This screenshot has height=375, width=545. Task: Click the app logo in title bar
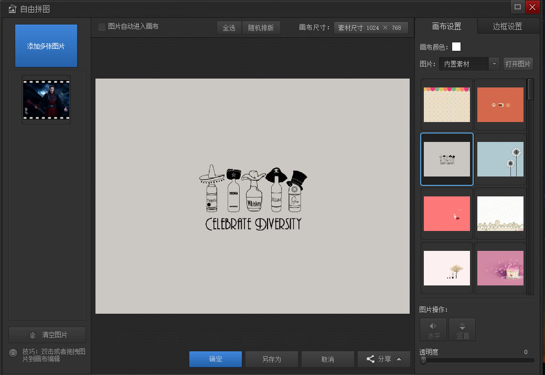coord(12,8)
